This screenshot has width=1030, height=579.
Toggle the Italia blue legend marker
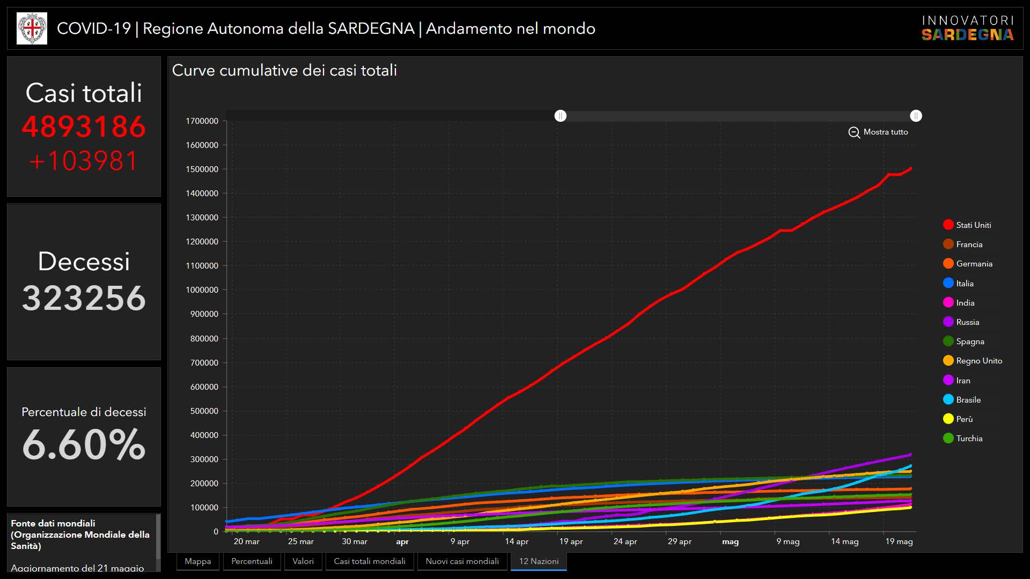948,283
